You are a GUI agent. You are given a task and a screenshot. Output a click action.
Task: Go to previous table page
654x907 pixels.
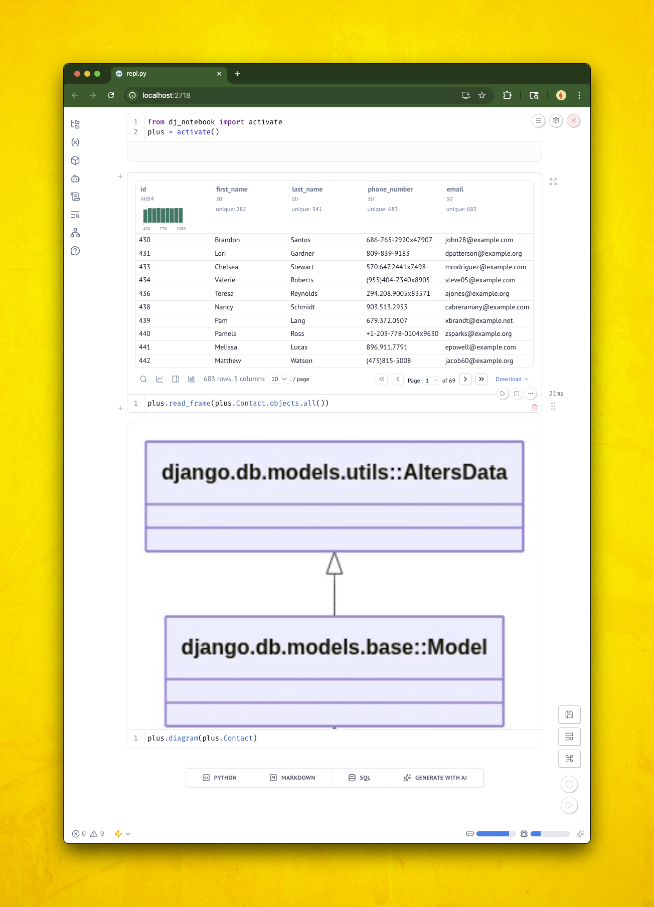(398, 379)
